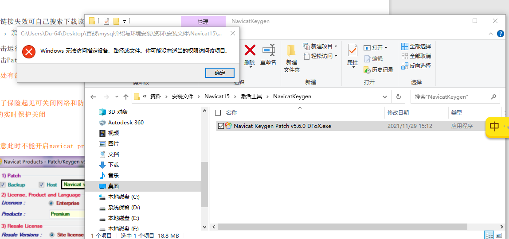
Task: Switch to the Manage ribbon tab
Action: [x=203, y=22]
